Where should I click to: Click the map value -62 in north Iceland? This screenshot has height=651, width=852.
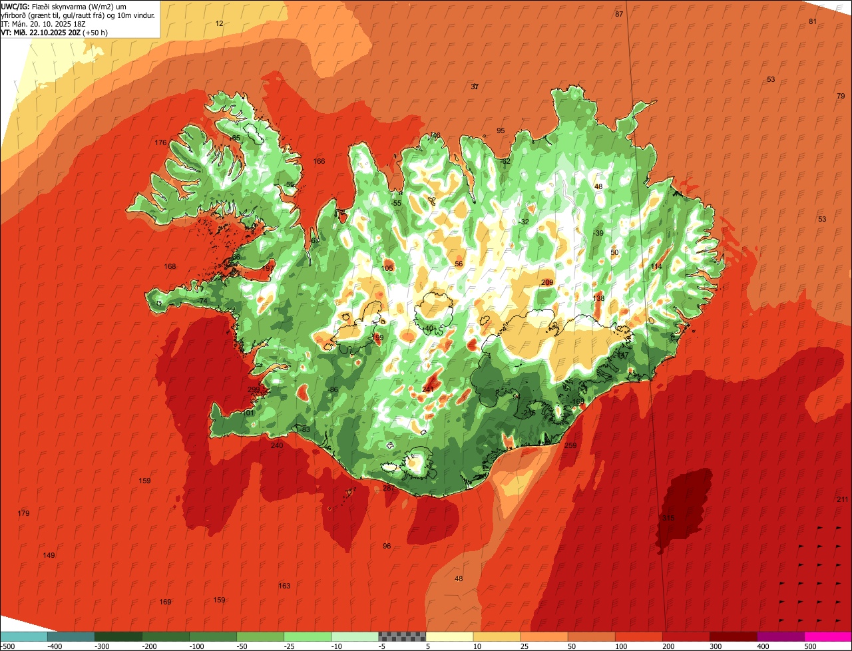click(505, 161)
